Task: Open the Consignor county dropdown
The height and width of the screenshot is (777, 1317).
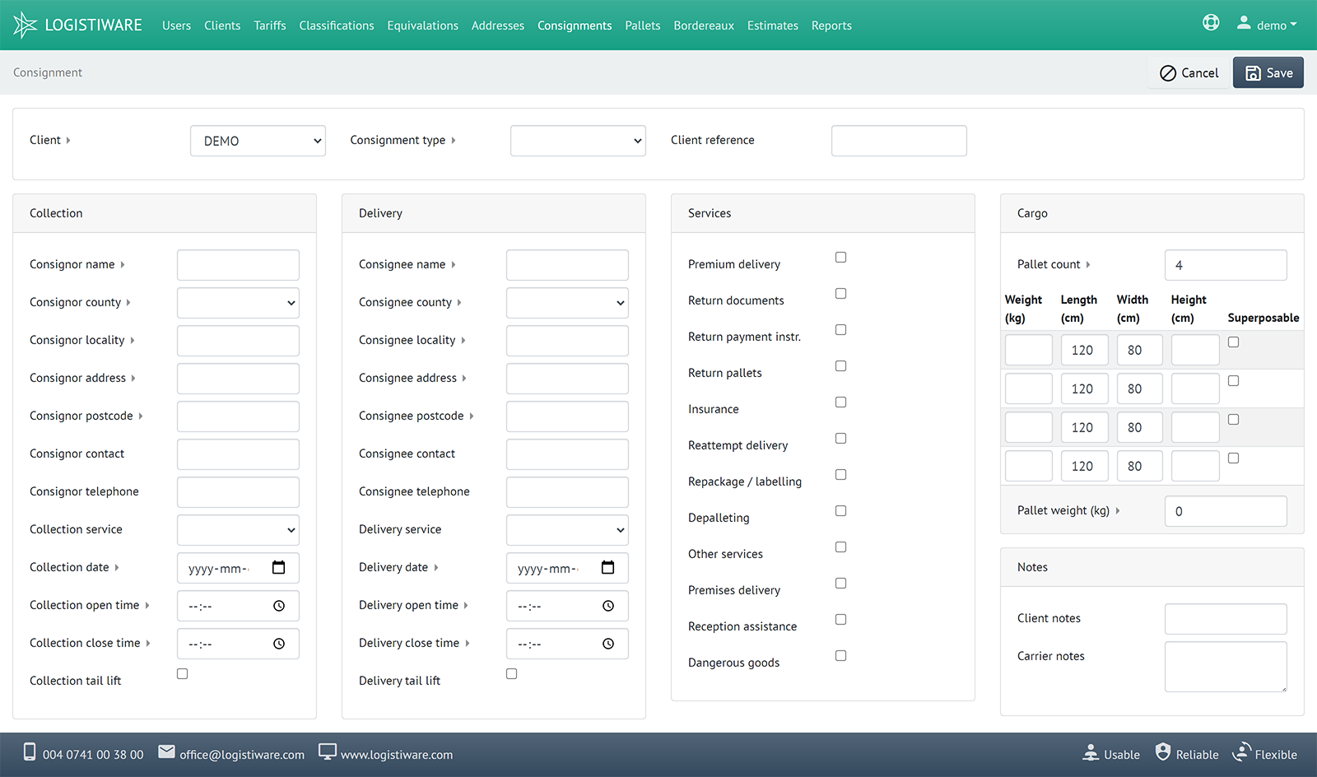Action: [x=238, y=303]
